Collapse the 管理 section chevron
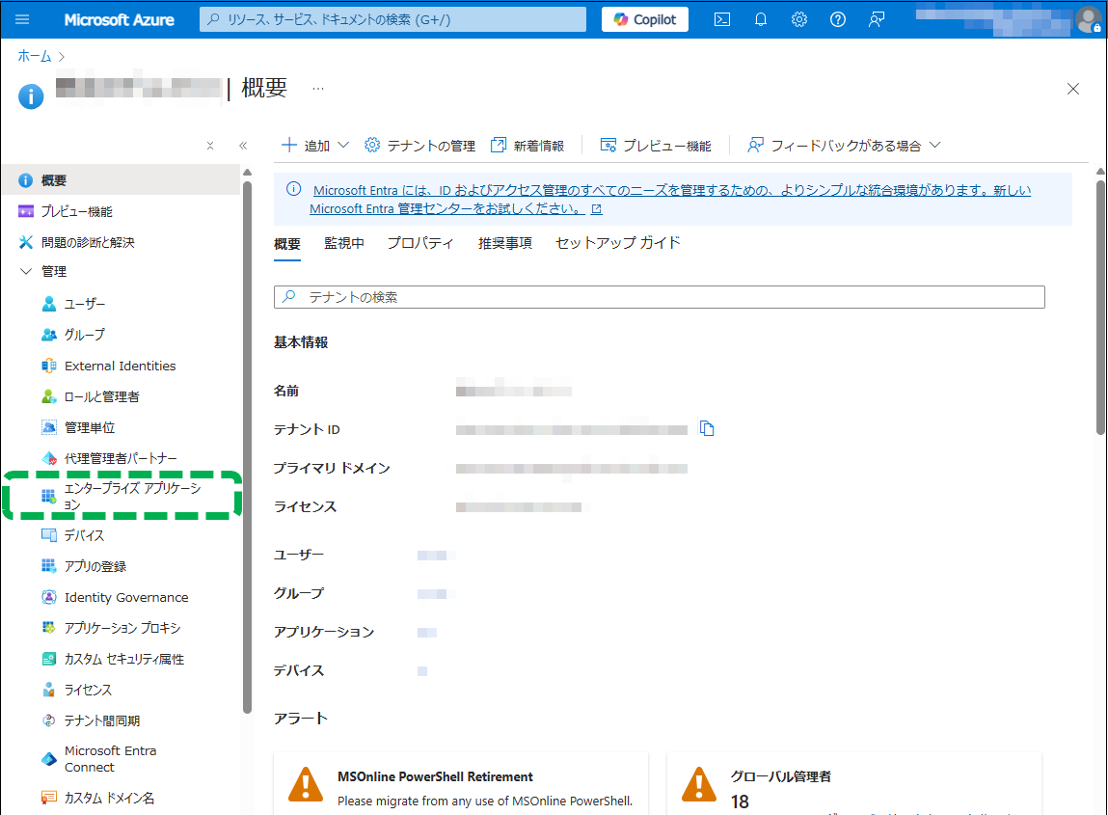The height and width of the screenshot is (815, 1108). (26, 271)
